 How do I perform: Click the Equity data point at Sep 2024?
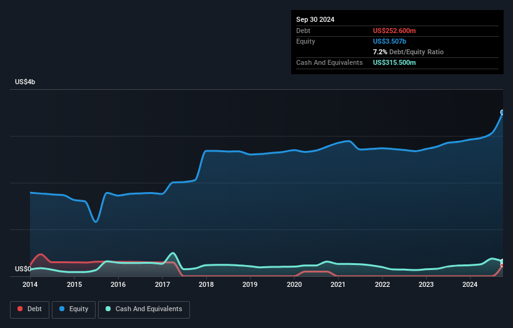502,112
